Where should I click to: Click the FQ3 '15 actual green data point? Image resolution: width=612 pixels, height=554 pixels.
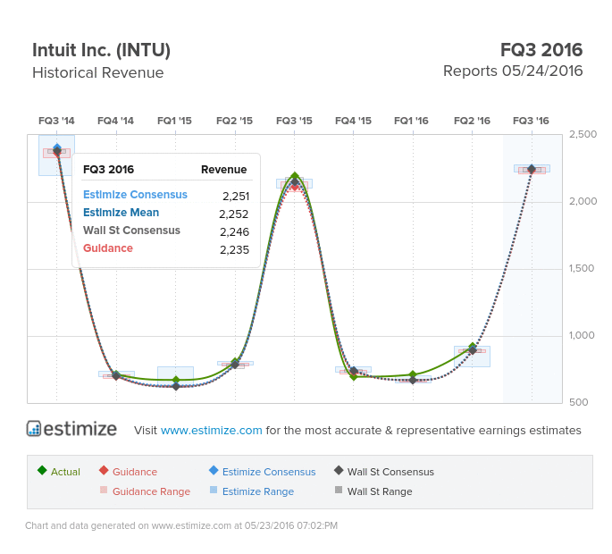(295, 176)
